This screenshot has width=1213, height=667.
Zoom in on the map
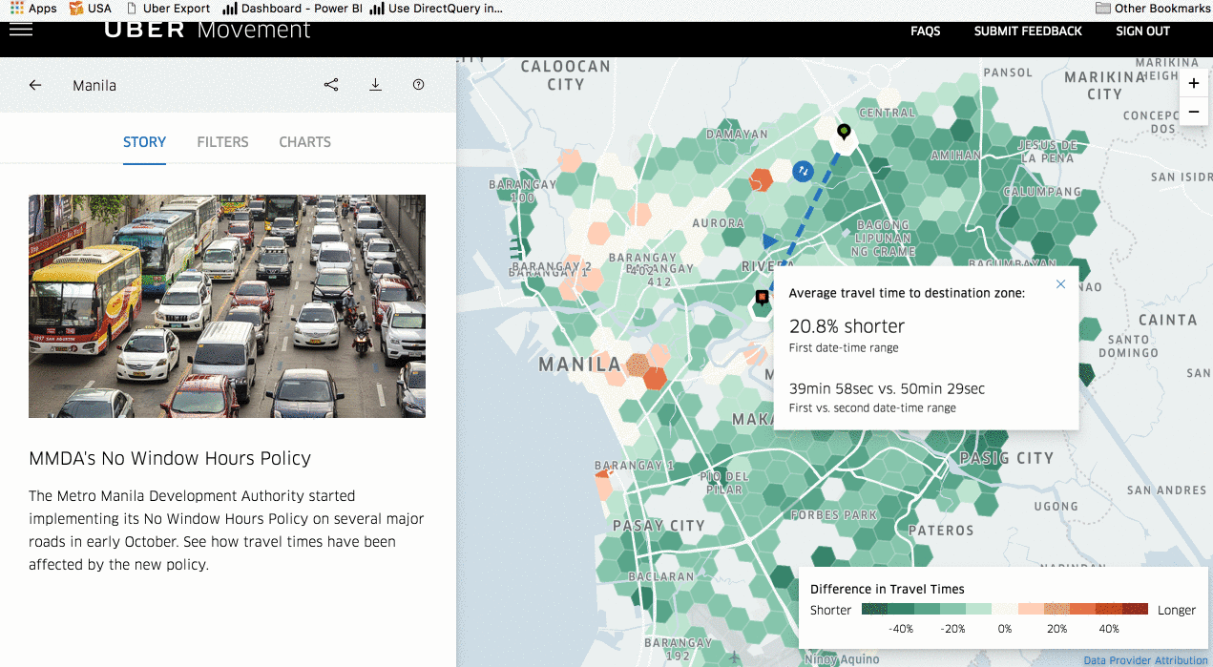(1193, 84)
